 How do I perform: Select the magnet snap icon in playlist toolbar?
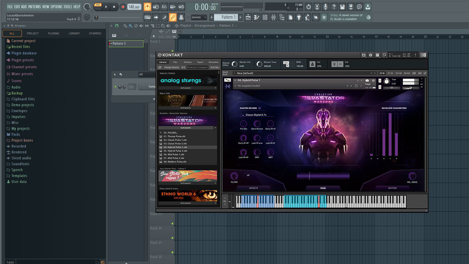click(117, 25)
